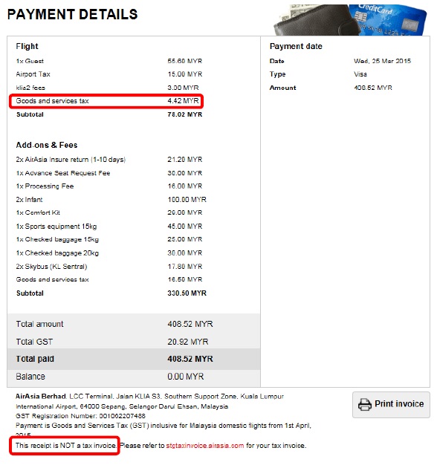Open the stgtaxinvoice.airasia.com link

[204, 446]
